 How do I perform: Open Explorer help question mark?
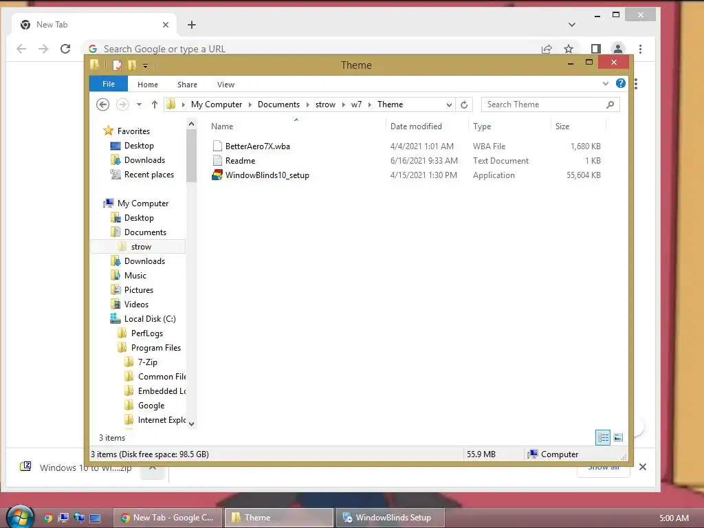click(x=621, y=83)
